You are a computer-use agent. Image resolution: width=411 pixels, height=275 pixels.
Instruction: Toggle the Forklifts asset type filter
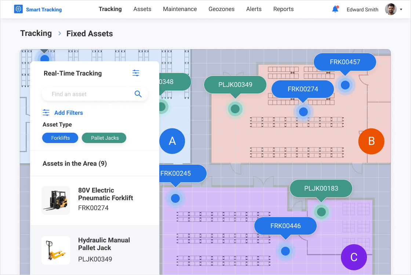[60, 138]
